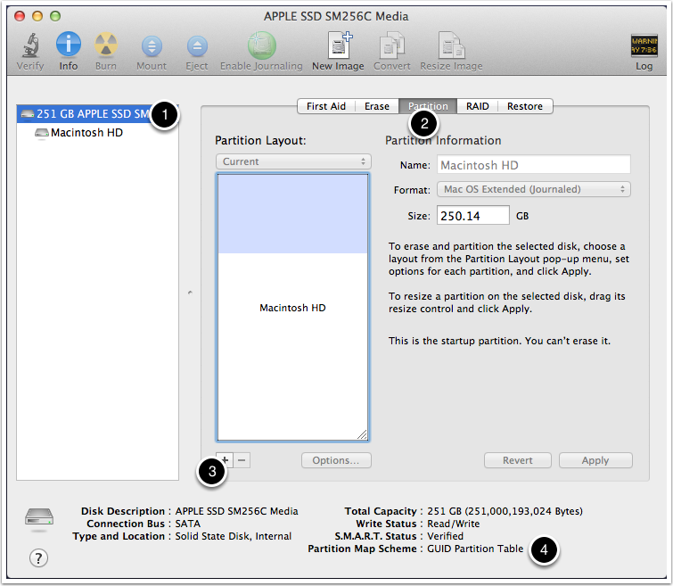Viewport: 673px width, 586px height.
Task: Switch to the Partition tab
Action: coord(428,106)
